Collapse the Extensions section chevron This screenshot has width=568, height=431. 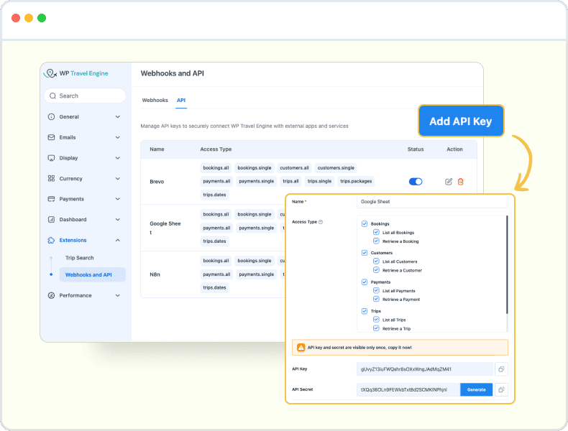(x=118, y=240)
